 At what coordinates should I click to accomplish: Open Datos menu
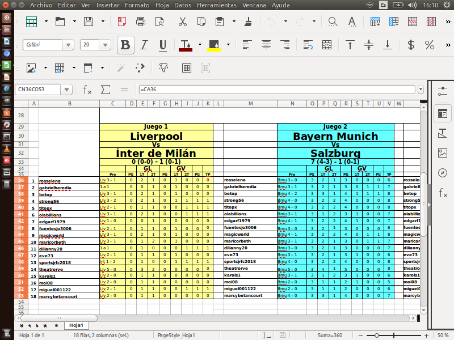pyautogui.click(x=183, y=5)
